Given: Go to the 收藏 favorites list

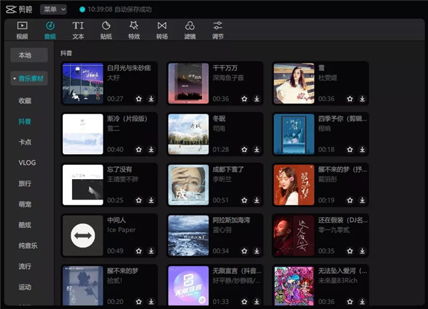Looking at the screenshot, I should [x=25, y=101].
